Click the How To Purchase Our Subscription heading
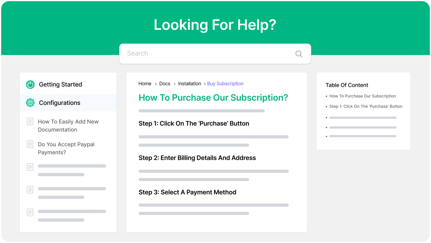The width and height of the screenshot is (431, 243). point(213,97)
